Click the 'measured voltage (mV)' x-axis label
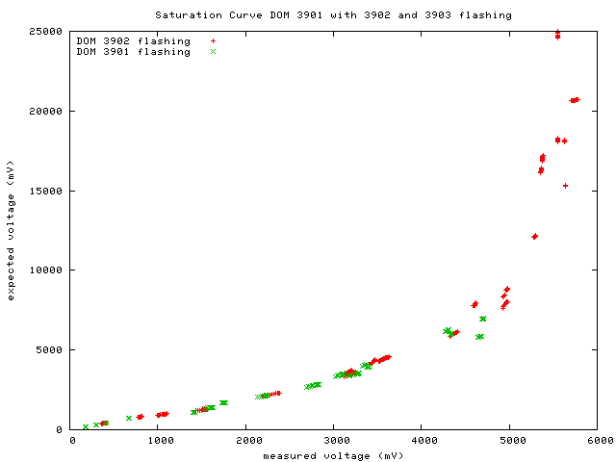 click(333, 455)
